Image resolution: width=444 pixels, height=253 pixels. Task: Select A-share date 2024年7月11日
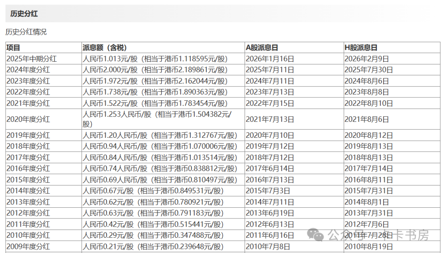click(270, 81)
